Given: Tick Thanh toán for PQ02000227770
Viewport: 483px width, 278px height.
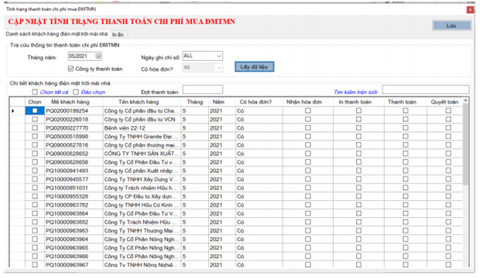Looking at the screenshot, I should [x=406, y=127].
